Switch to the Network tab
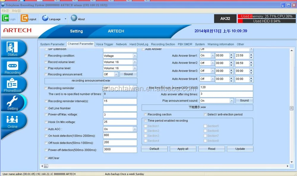This screenshot has width=297, height=176. 121,44
